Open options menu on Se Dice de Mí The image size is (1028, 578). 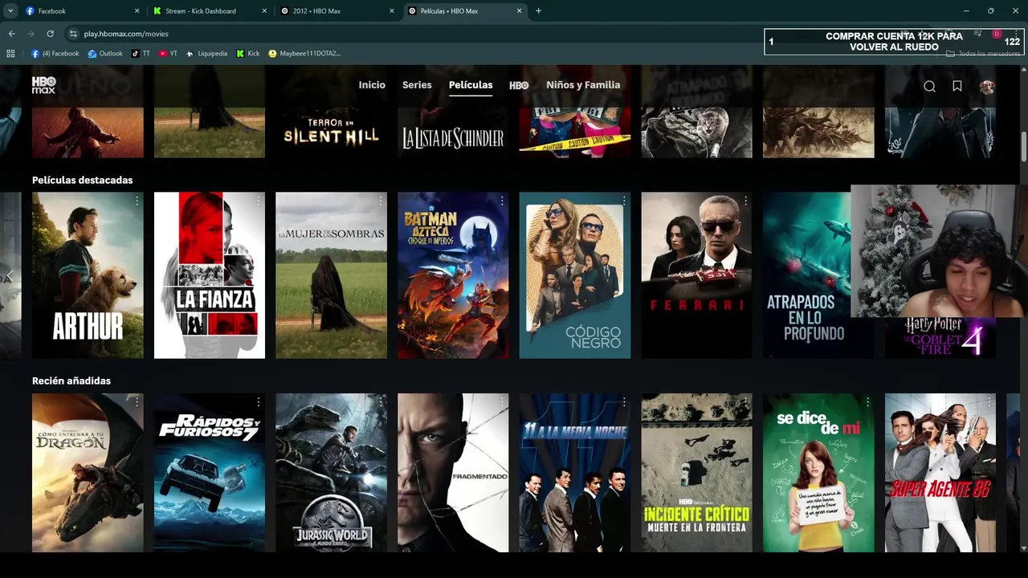(x=867, y=401)
